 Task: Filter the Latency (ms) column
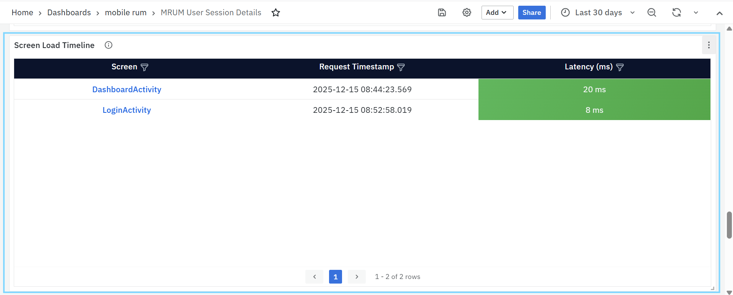620,67
